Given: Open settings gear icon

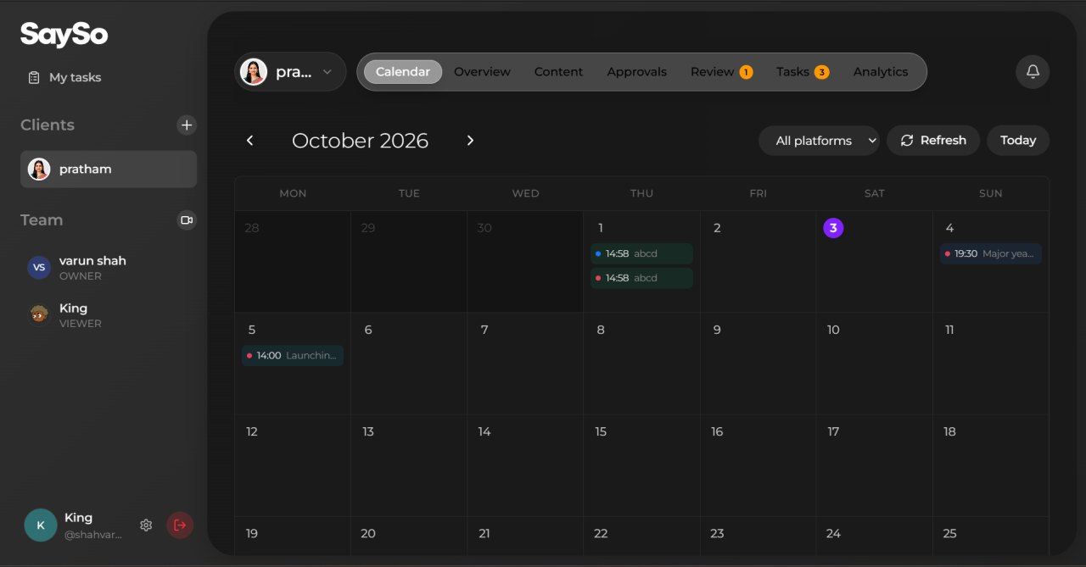Looking at the screenshot, I should point(146,525).
